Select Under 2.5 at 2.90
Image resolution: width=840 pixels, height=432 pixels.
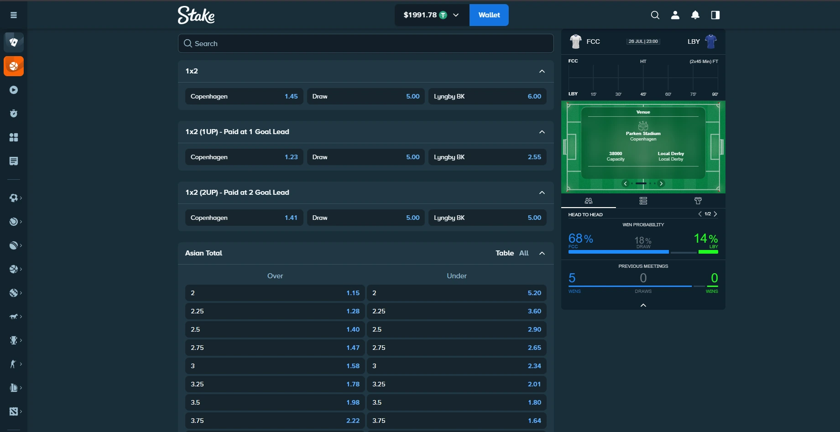coord(457,329)
